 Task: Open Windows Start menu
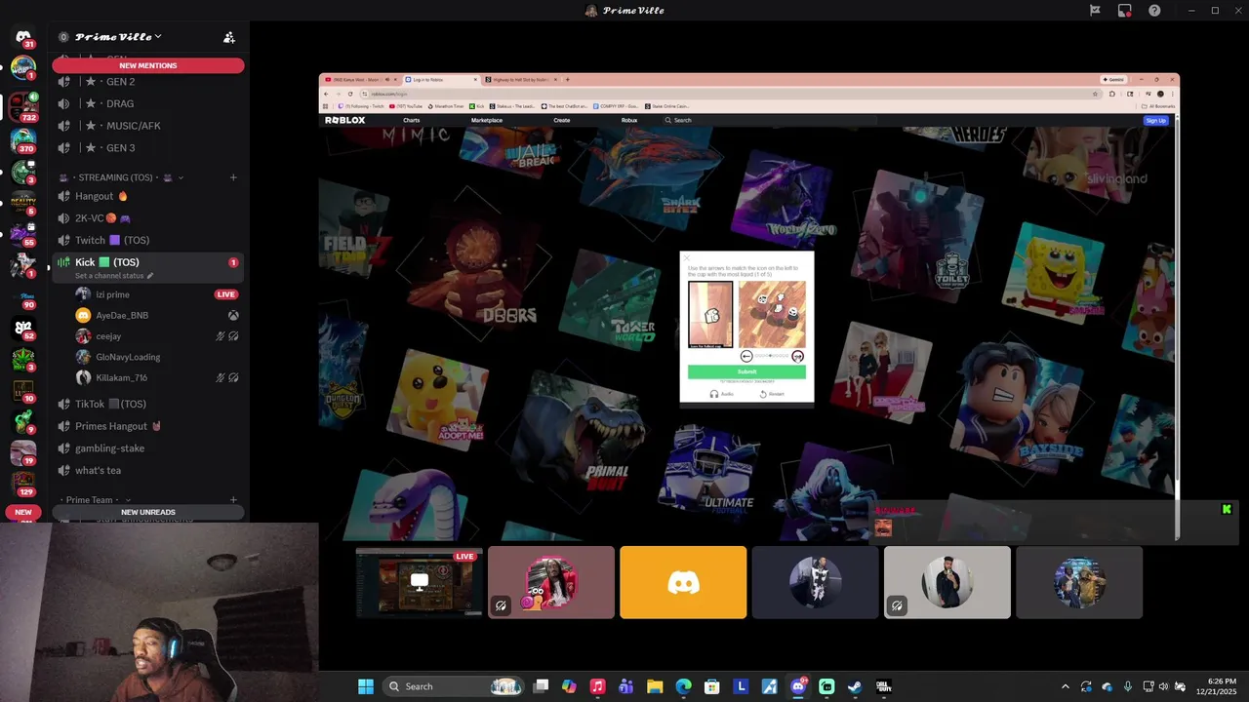[366, 686]
